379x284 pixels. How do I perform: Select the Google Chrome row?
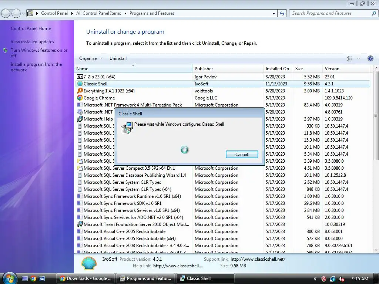coord(222,98)
